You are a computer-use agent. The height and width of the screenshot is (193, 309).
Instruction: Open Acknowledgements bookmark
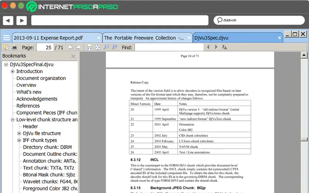(x=37, y=99)
